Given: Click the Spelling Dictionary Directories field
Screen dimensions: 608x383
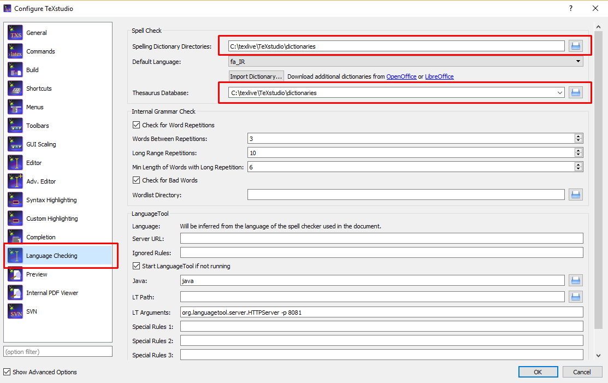Looking at the screenshot, I should (396, 46).
